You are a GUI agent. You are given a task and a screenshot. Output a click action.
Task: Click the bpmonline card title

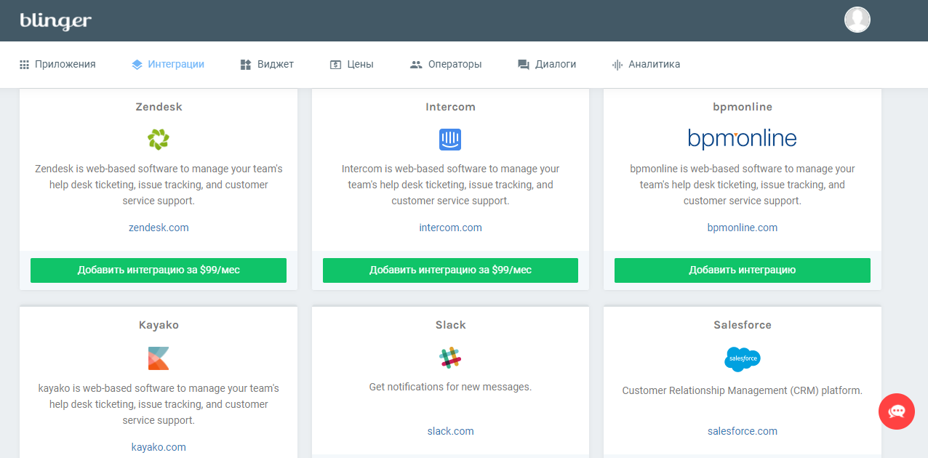(x=743, y=107)
